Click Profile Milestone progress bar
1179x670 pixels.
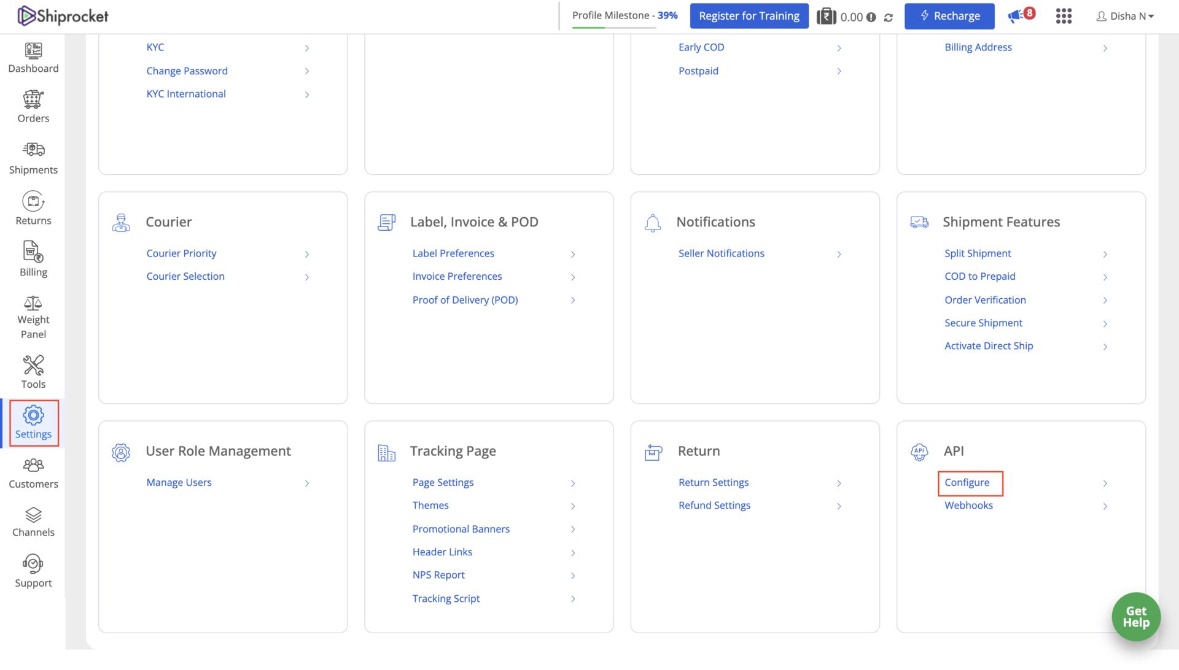614,28
